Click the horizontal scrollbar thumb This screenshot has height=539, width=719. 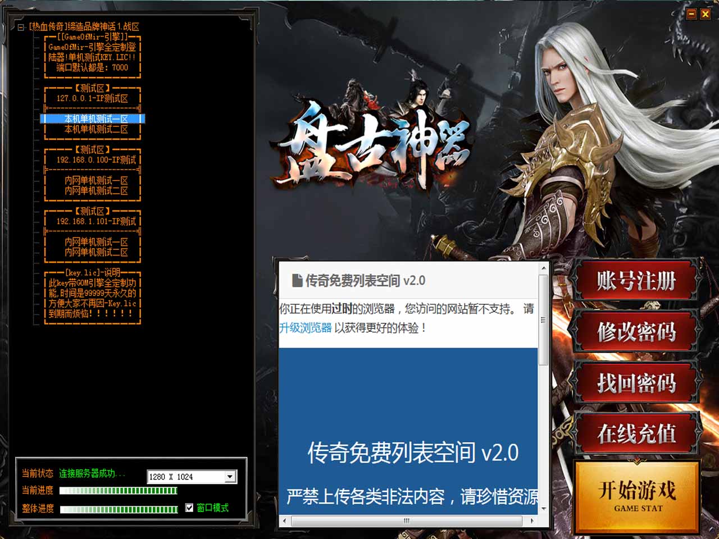tap(407, 520)
